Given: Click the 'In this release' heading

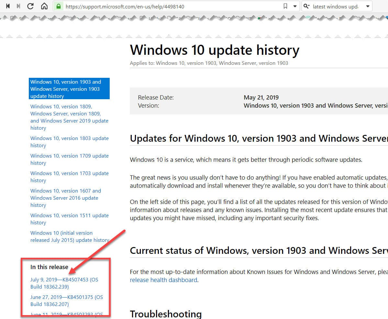Looking at the screenshot, I should [x=49, y=267].
